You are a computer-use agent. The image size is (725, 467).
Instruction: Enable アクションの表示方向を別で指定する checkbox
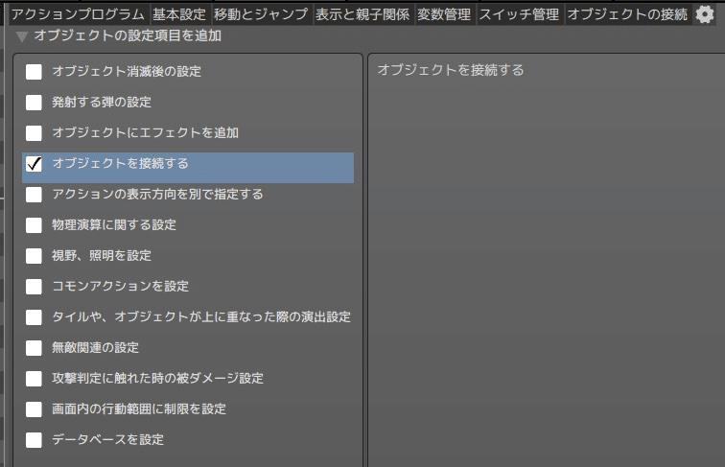pyautogui.click(x=34, y=195)
